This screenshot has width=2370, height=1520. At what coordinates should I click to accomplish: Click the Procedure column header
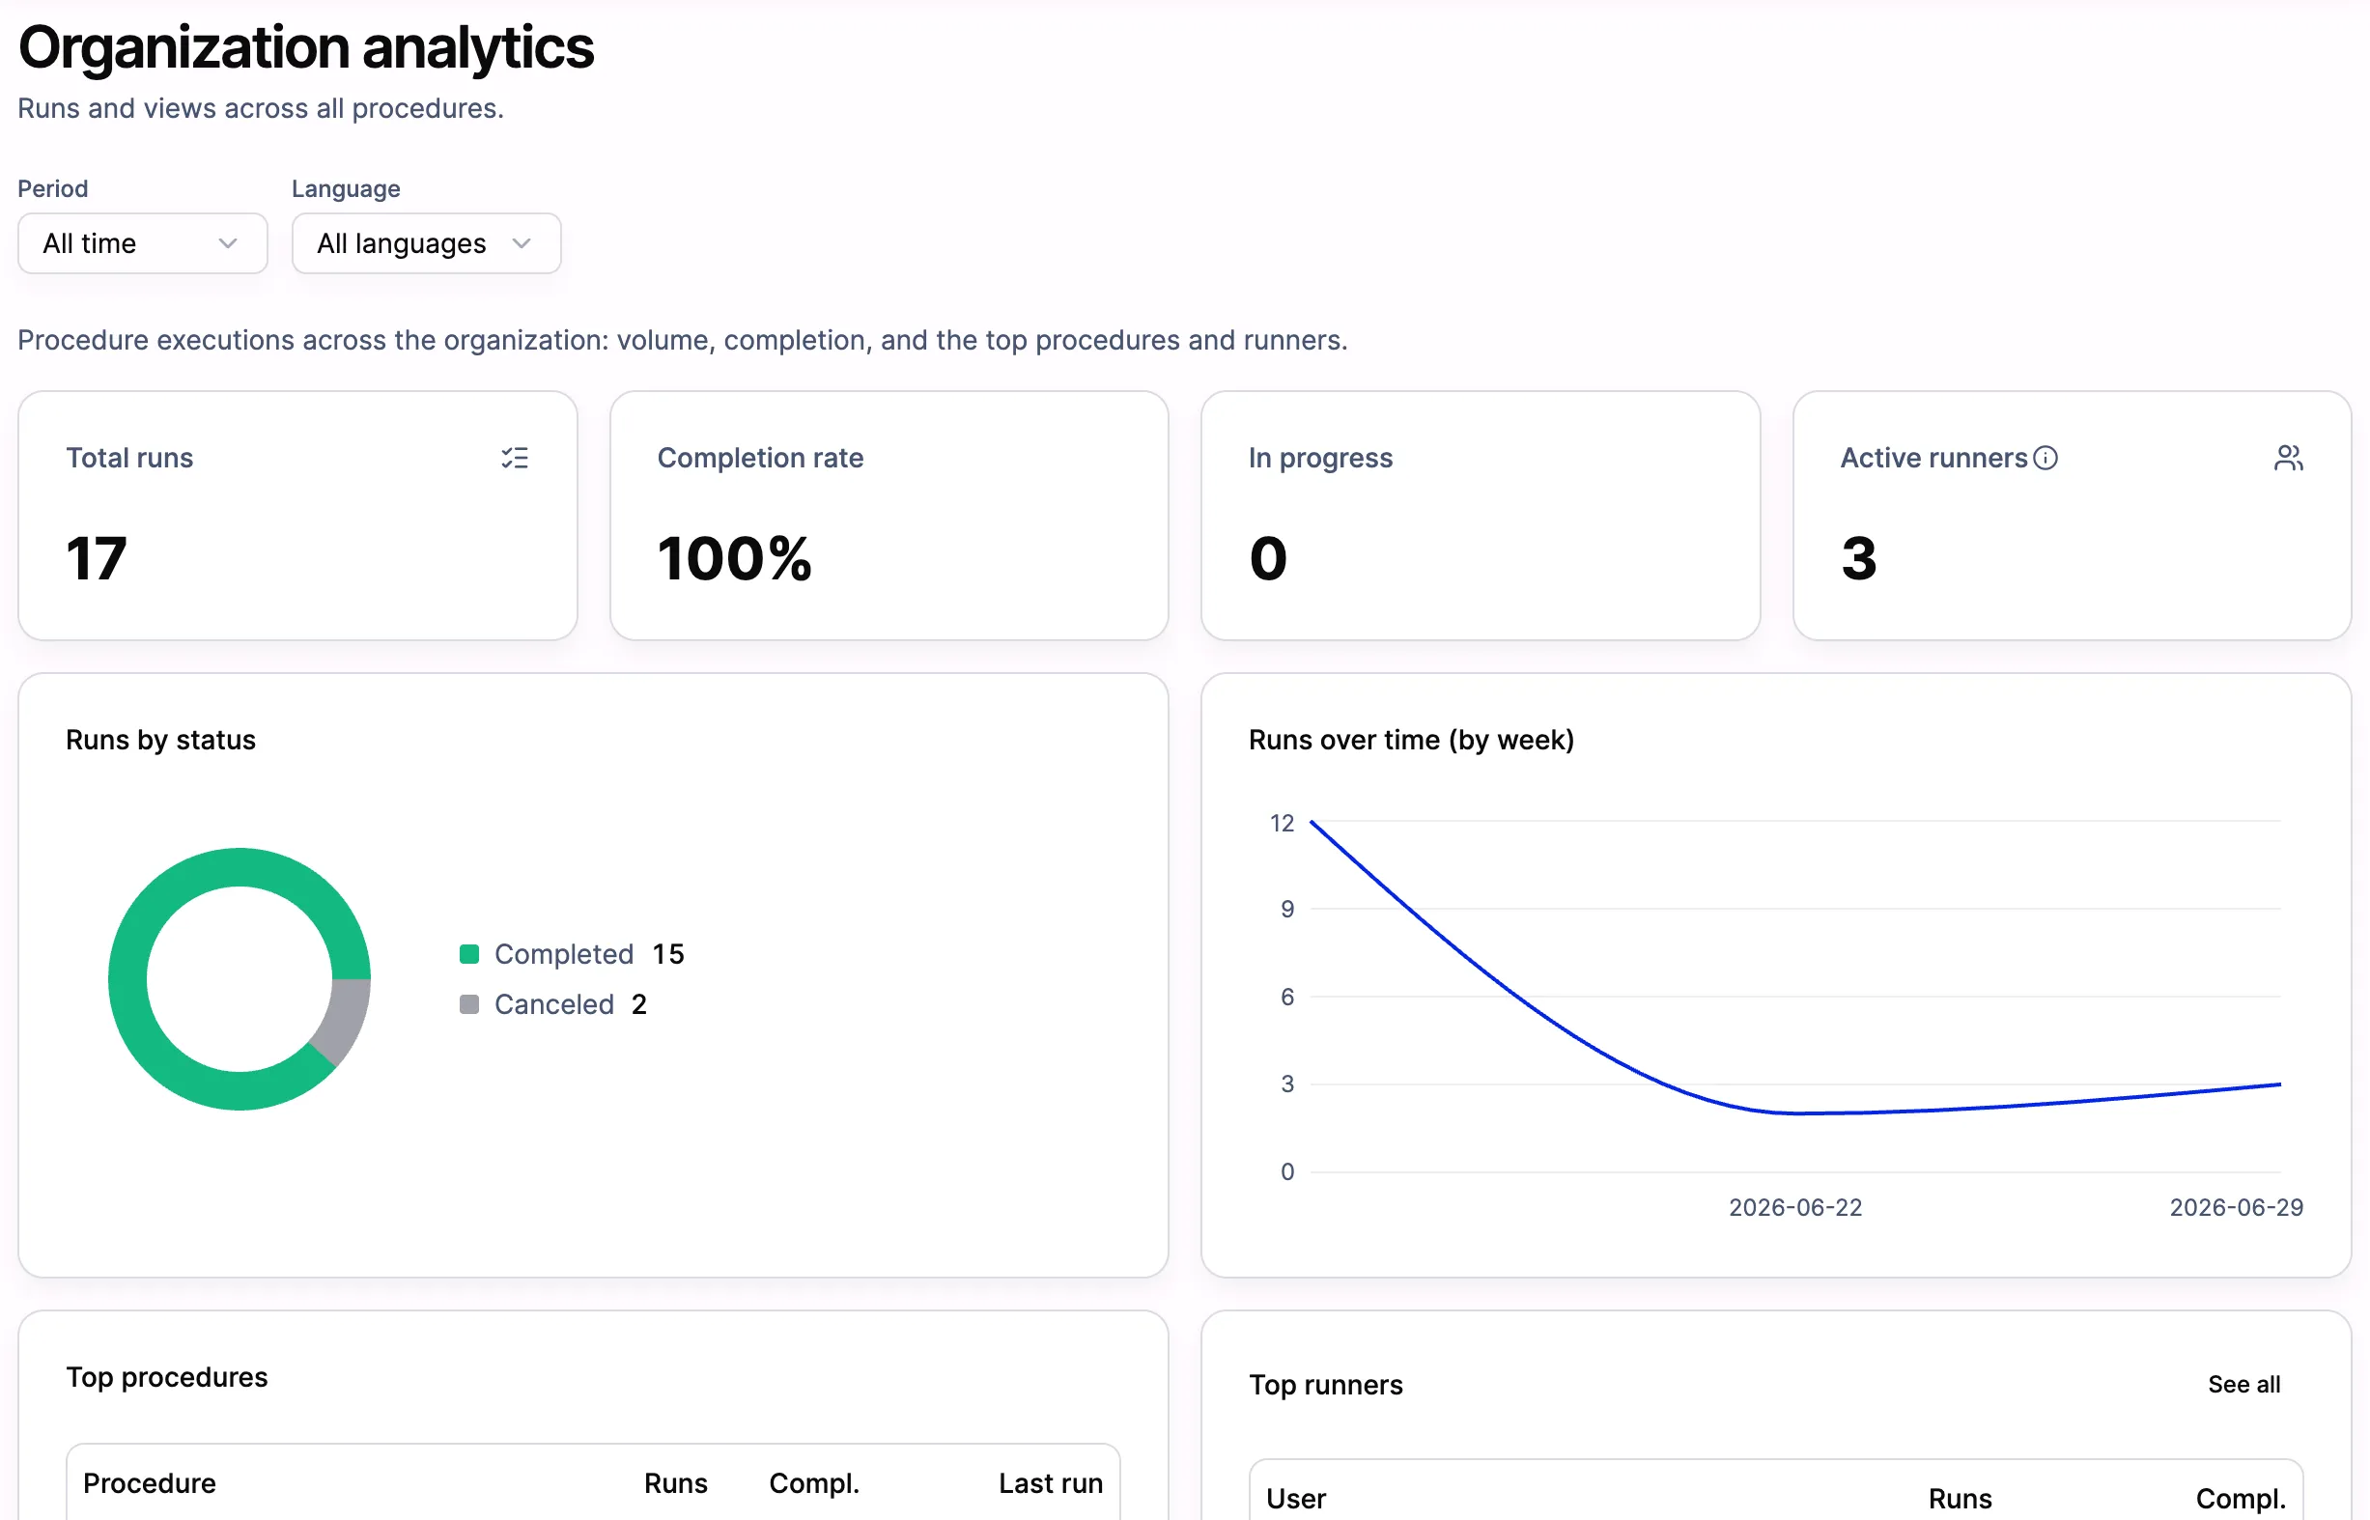(149, 1483)
